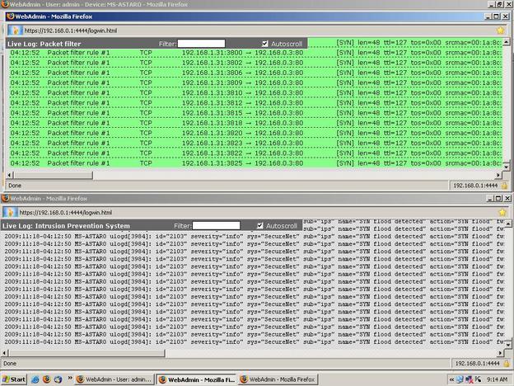Click the Intrusion Prevention log right scroll arrow
Image resolution: width=514 pixels, height=386 pixels.
500,353
